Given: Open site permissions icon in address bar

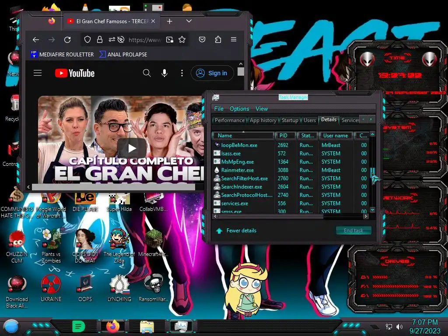Looking at the screenshot, I should (112, 39).
